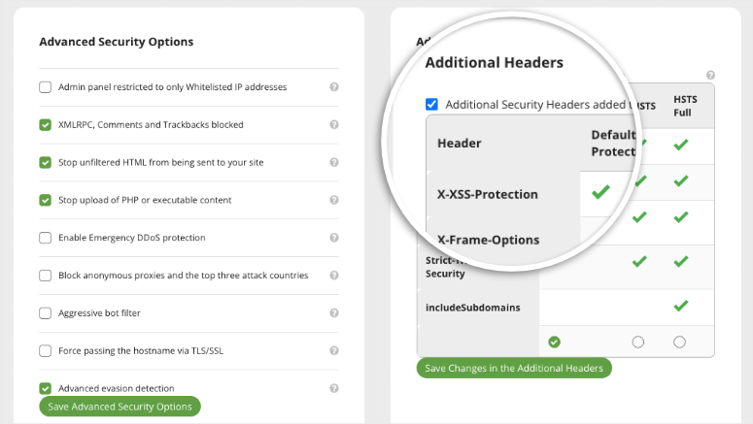Click Save Advanced Security Options button

(x=120, y=407)
